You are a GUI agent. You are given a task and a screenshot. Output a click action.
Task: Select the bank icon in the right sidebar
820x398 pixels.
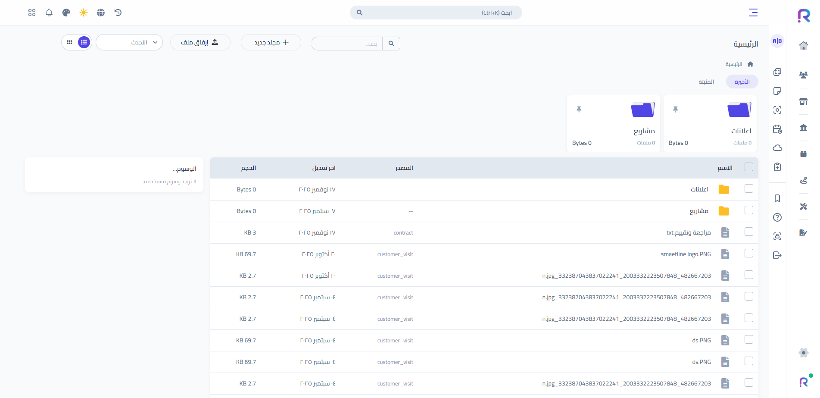pos(804,128)
